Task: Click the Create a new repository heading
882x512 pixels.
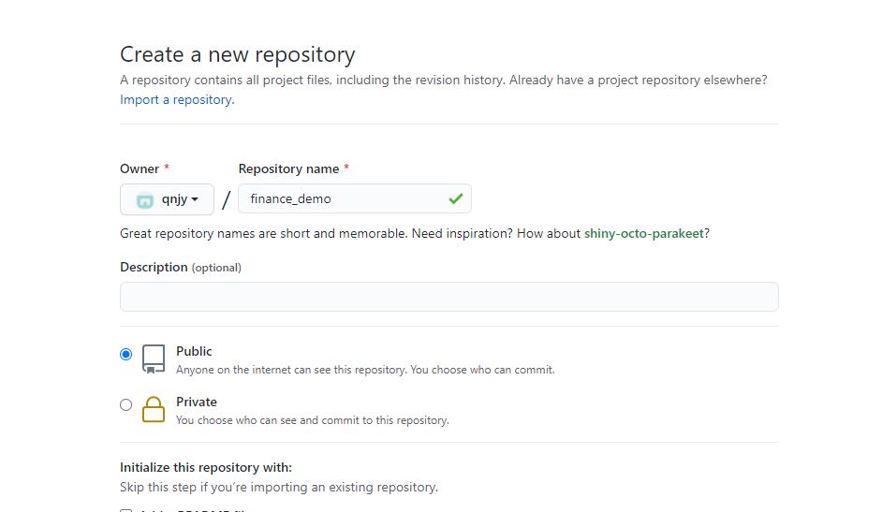Action: click(238, 54)
